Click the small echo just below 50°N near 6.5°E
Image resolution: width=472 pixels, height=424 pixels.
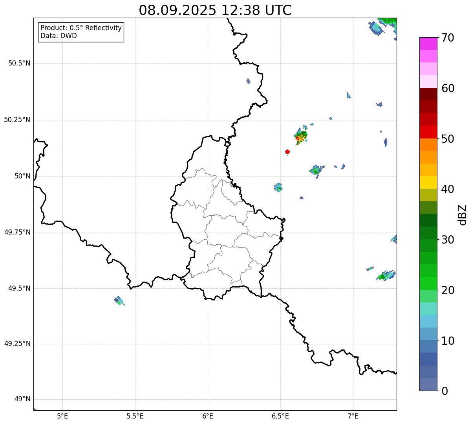pos(278,187)
